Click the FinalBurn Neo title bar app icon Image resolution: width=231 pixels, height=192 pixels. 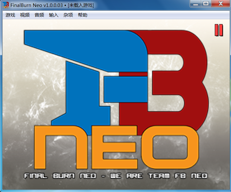(6, 5)
